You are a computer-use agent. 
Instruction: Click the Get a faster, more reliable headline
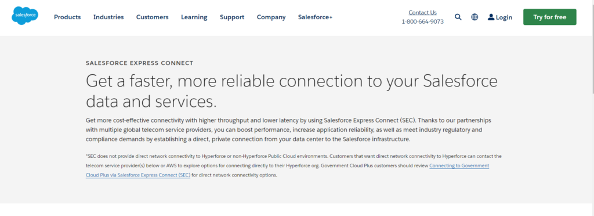click(x=292, y=91)
